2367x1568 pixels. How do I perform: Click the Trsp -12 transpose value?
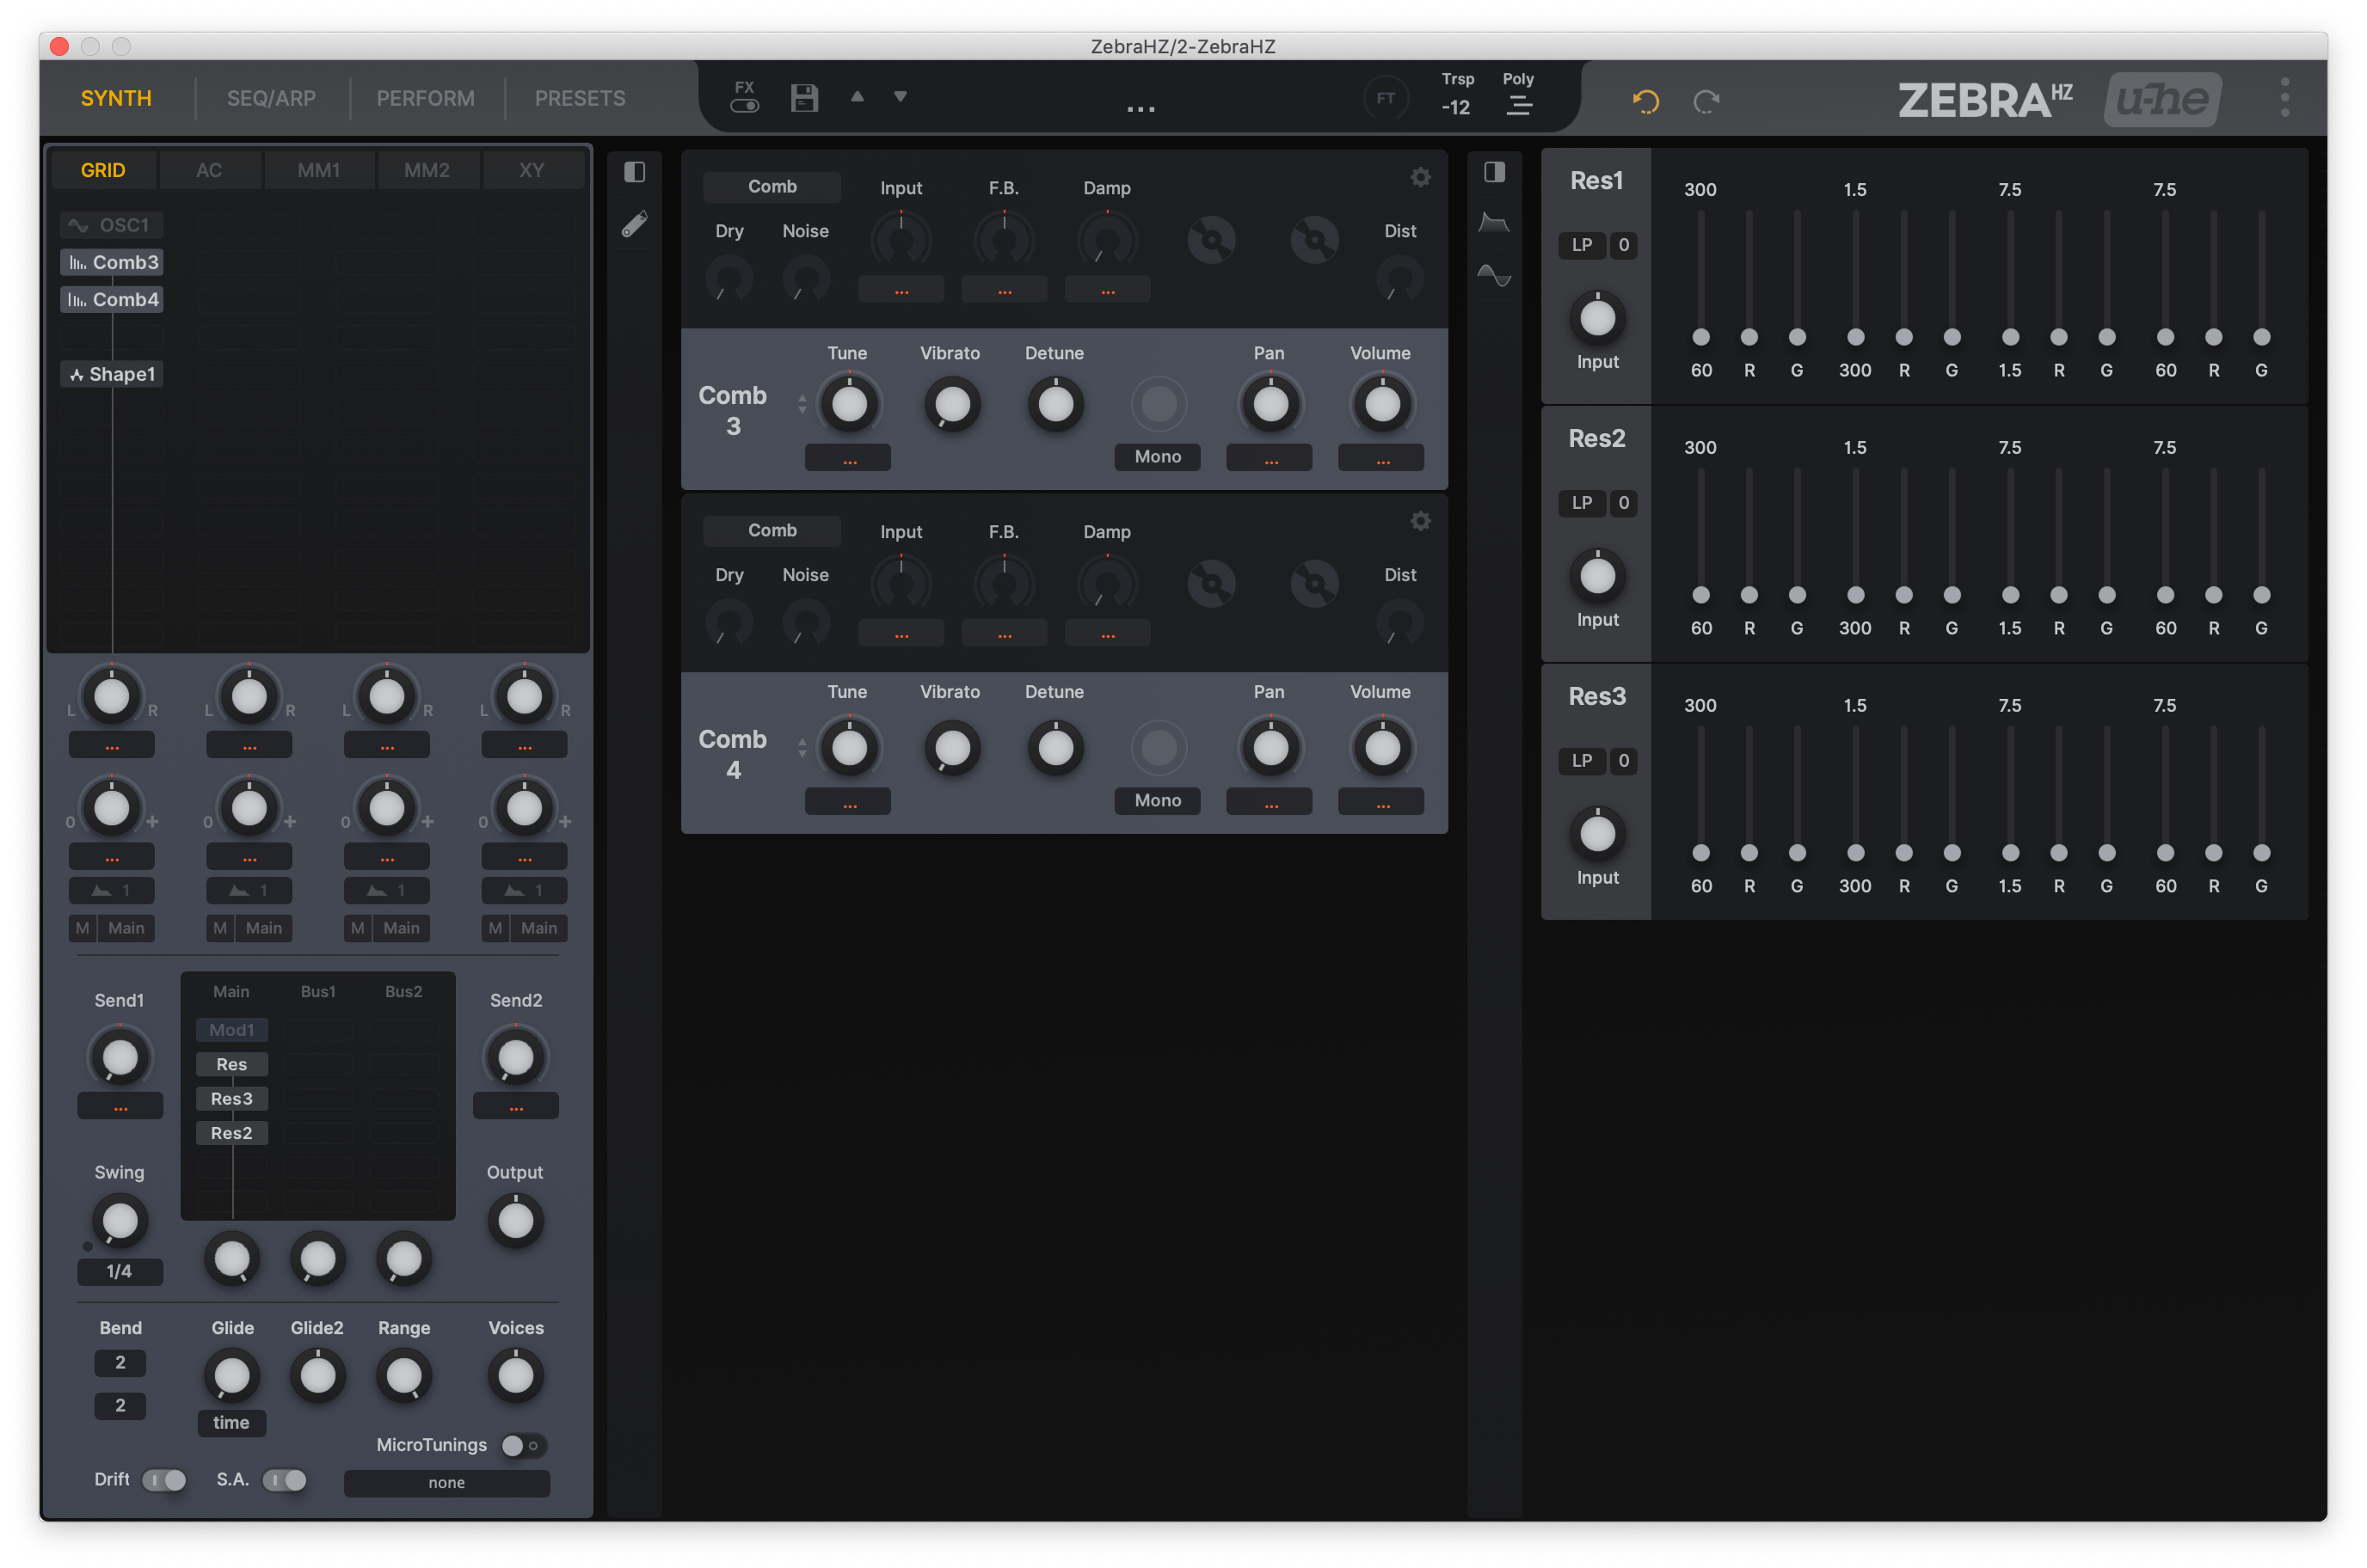tap(1455, 107)
